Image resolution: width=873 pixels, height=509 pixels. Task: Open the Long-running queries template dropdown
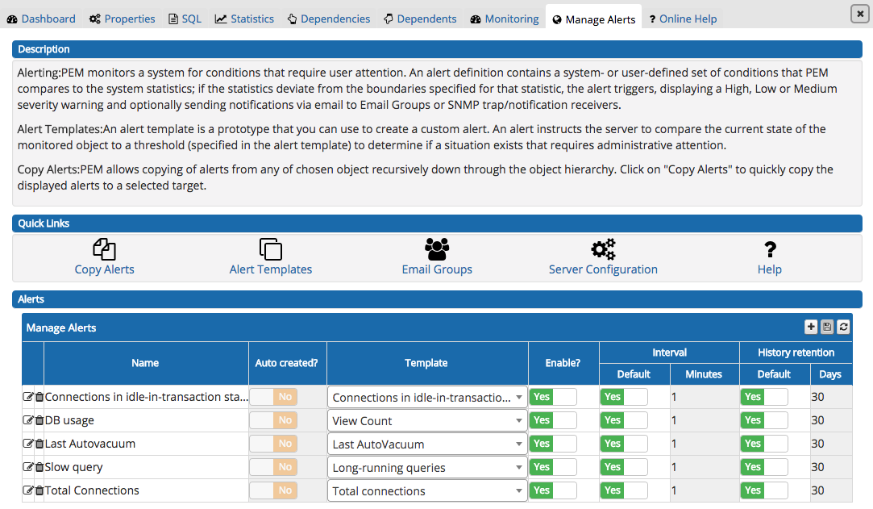427,467
